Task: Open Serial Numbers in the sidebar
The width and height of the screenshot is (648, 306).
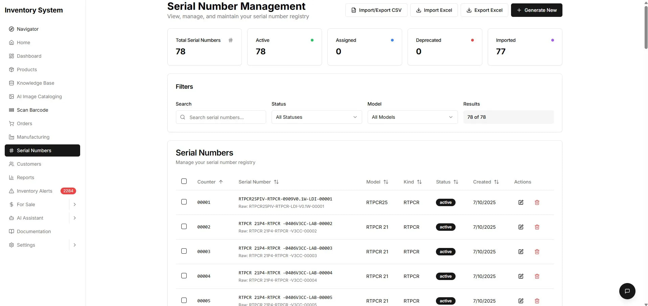Action: (42, 150)
